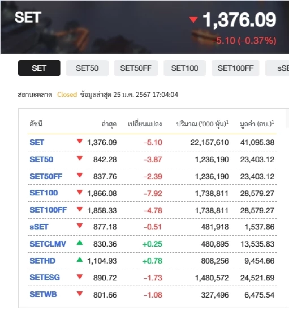This screenshot has height=310, width=289.
Task: Open the SET100FF tab
Action: click(235, 68)
